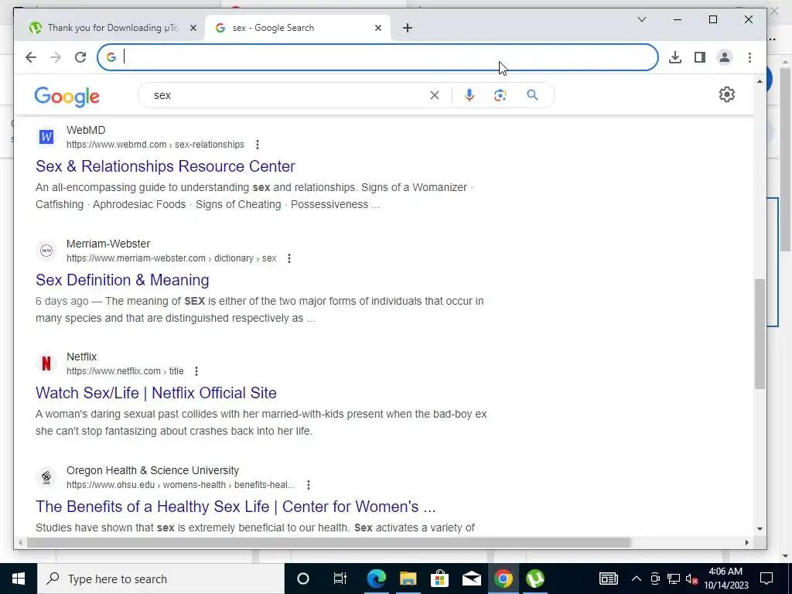Click the scroll up arrow of page

[x=760, y=81]
